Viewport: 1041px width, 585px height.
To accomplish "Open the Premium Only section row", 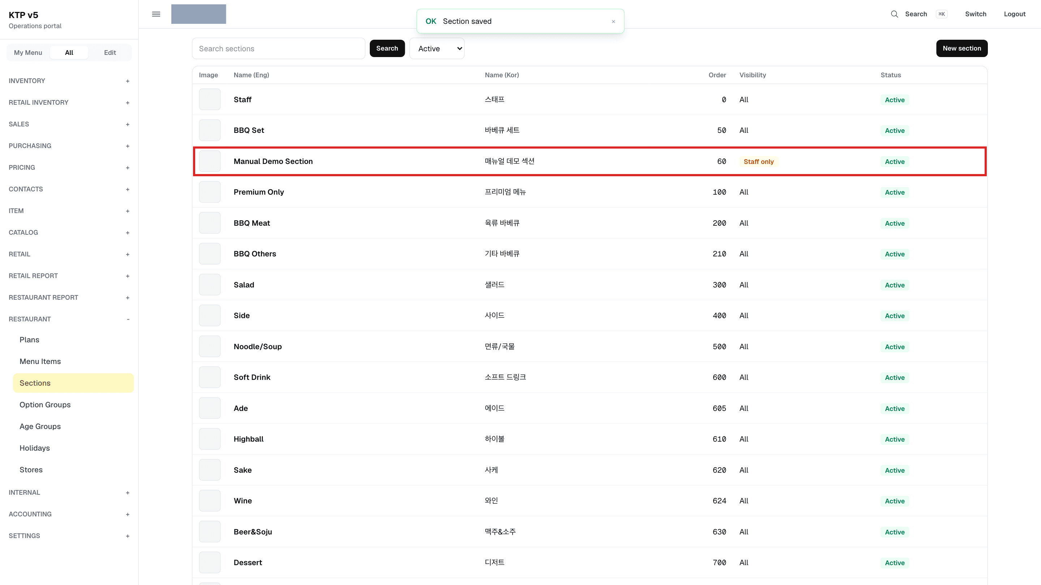I will pyautogui.click(x=590, y=192).
